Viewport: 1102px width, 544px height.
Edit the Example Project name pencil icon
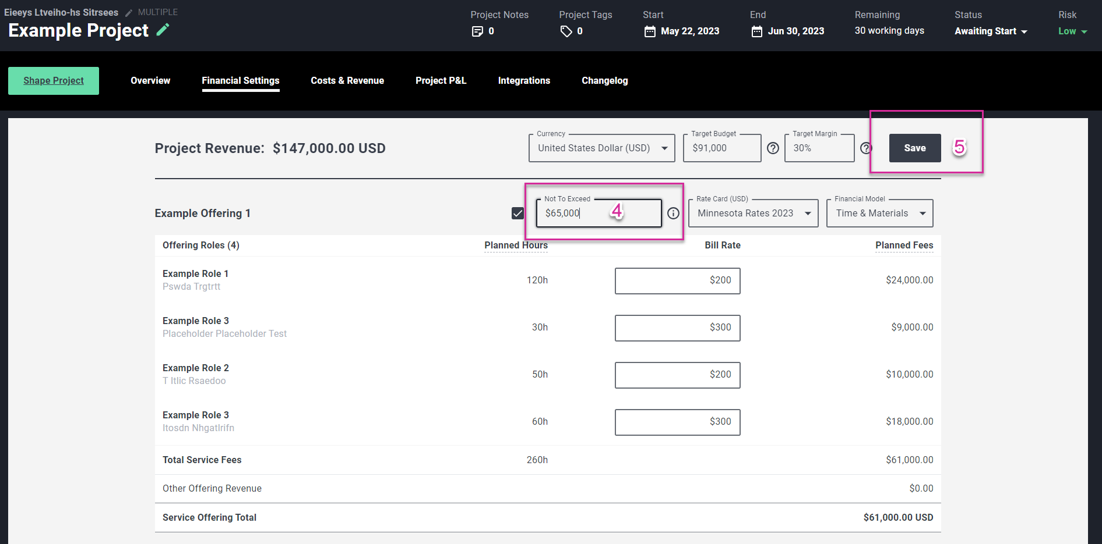point(163,30)
